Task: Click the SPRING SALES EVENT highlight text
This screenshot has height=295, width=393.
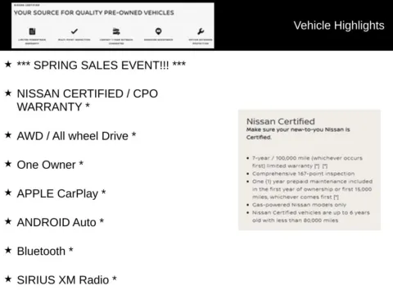Action: click(102, 66)
